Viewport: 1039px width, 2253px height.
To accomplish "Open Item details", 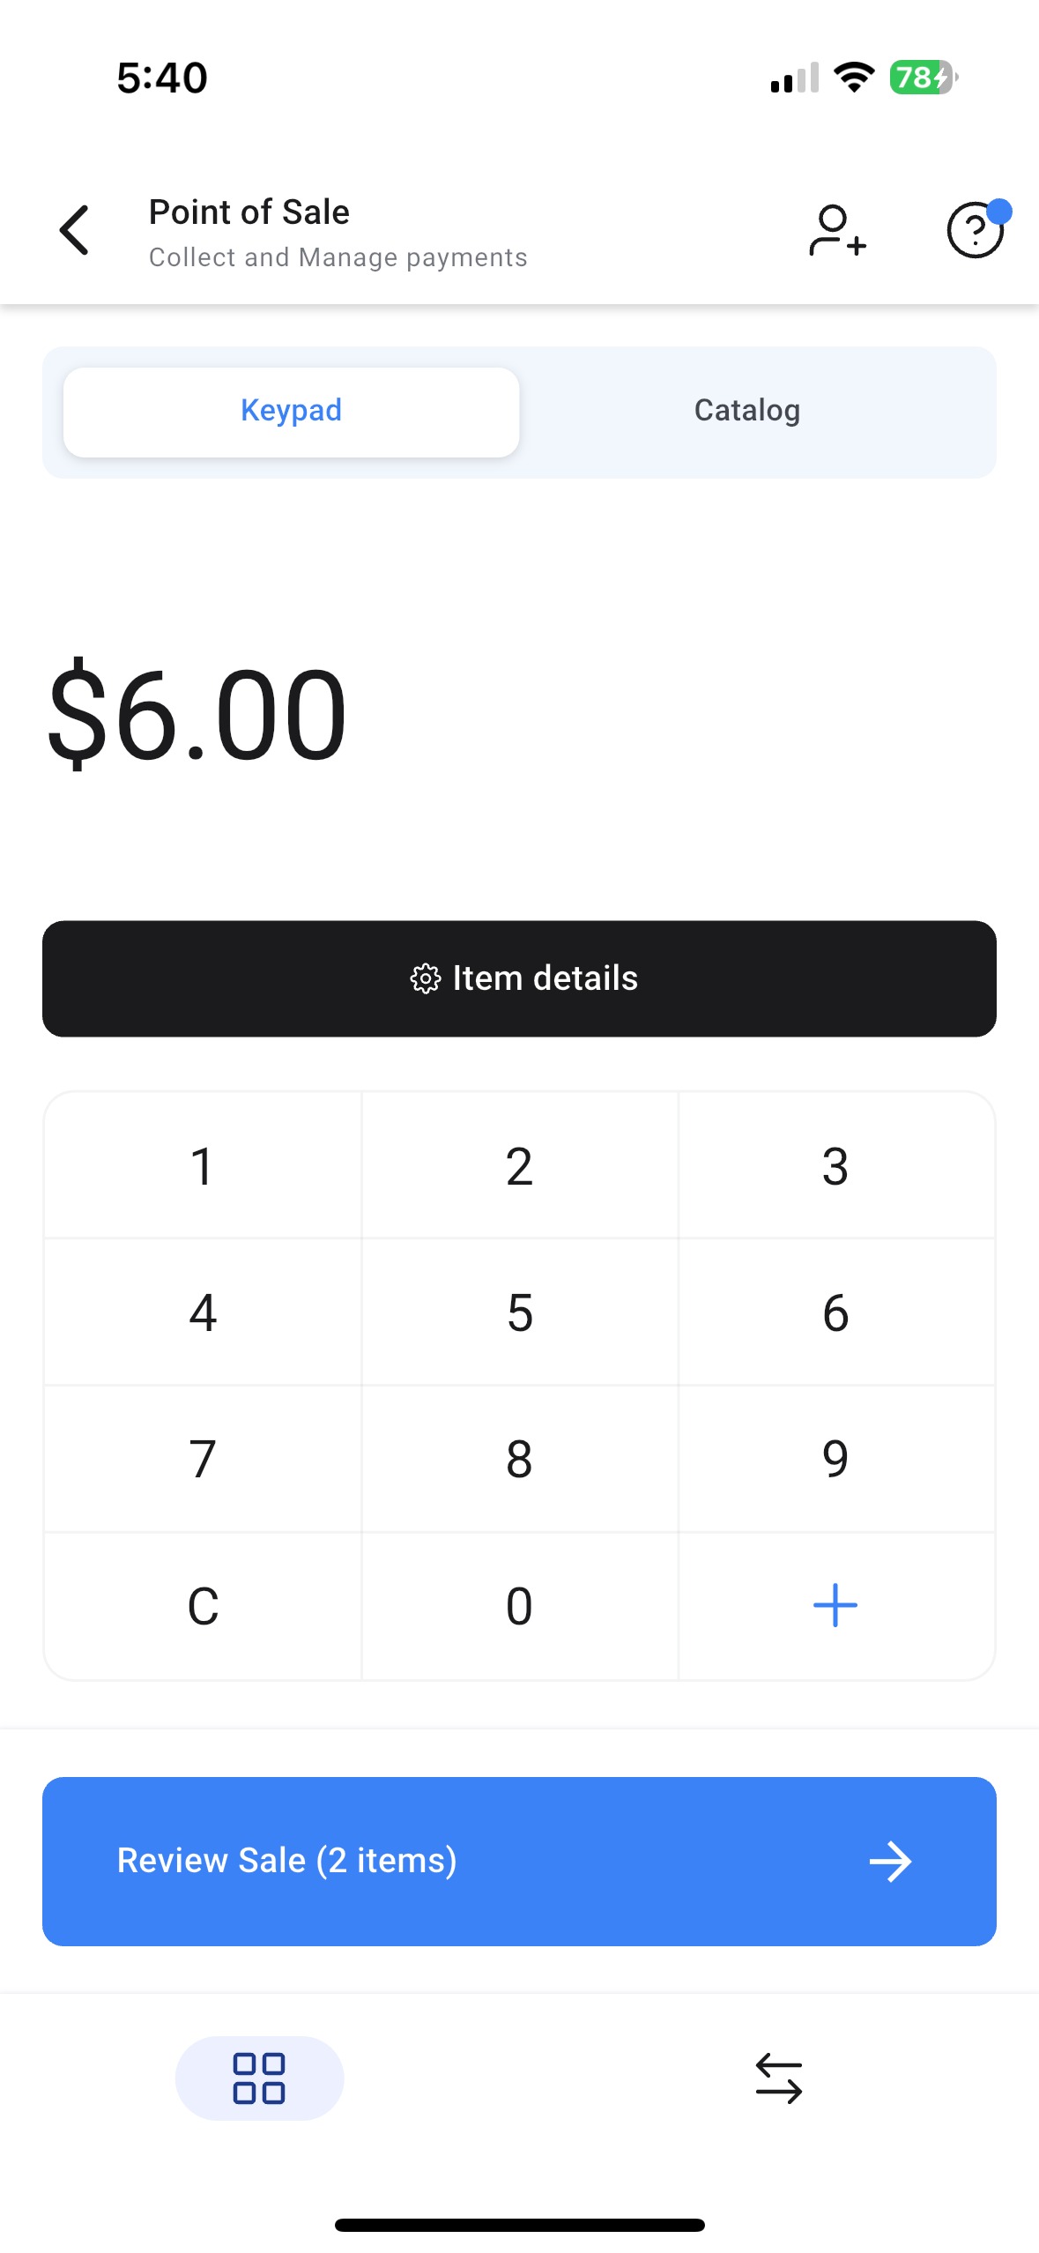I will tap(520, 978).
